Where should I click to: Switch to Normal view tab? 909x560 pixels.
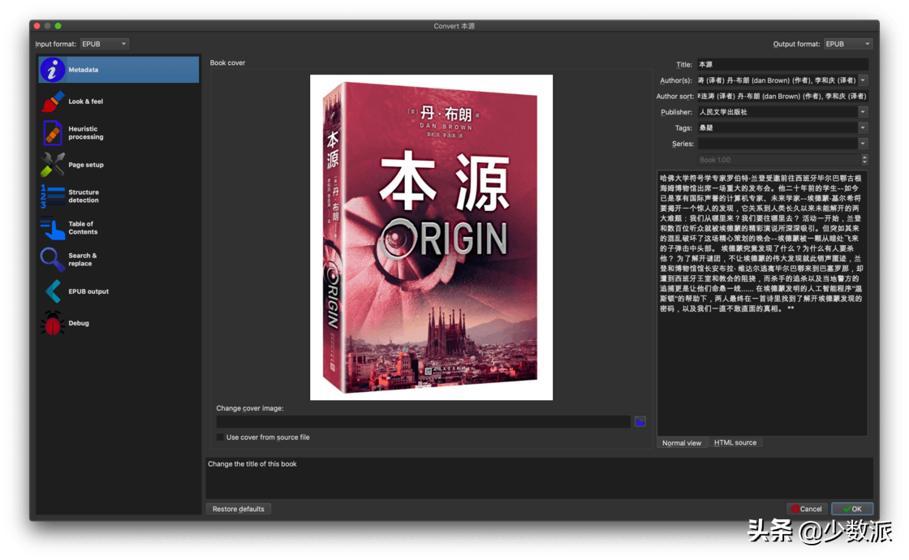[682, 443]
